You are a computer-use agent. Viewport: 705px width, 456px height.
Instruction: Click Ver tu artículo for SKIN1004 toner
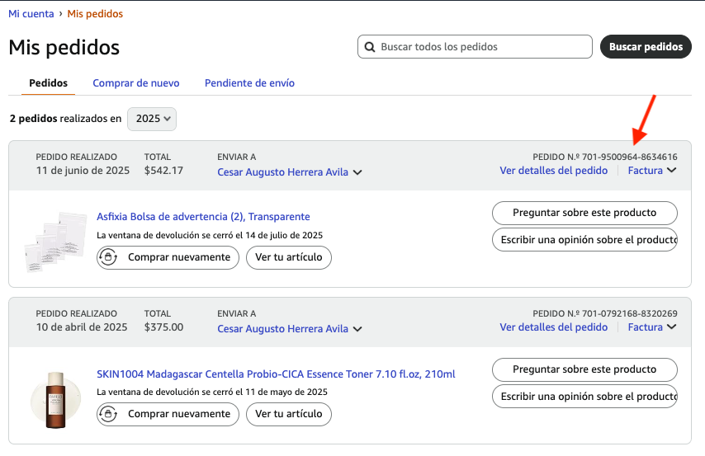click(x=289, y=414)
